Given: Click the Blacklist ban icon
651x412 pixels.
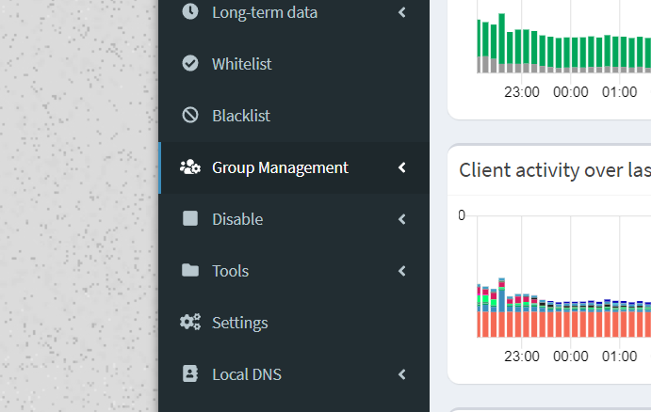Looking at the screenshot, I should [190, 116].
